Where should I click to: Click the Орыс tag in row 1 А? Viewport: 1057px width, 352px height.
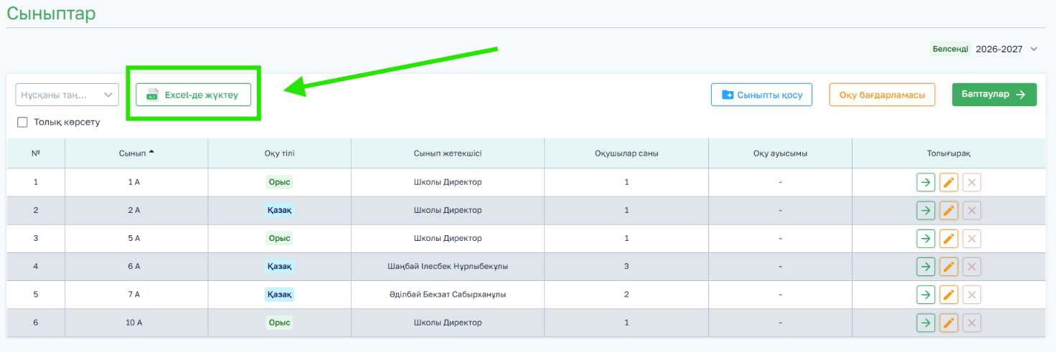[279, 182]
